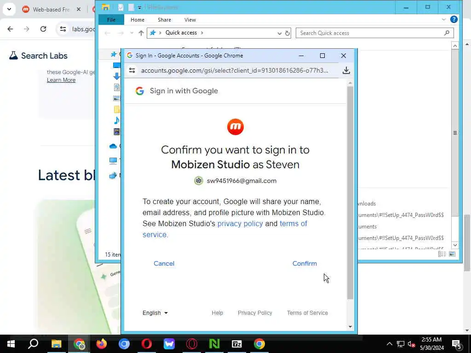Open Google's Privacy Policy footer link

click(x=255, y=313)
